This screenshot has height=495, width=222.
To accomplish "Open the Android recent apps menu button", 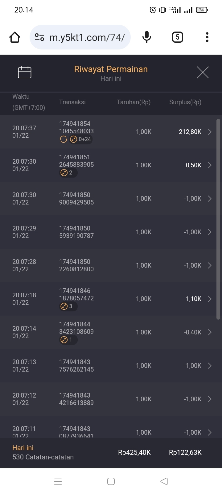I will pyautogui.click(x=58, y=481).
